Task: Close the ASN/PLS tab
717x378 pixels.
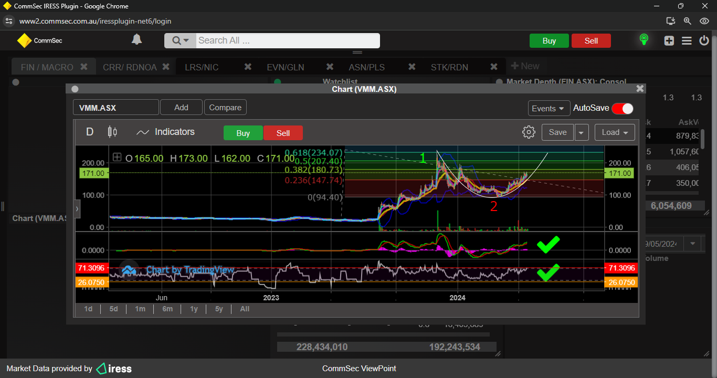Action: pos(412,67)
